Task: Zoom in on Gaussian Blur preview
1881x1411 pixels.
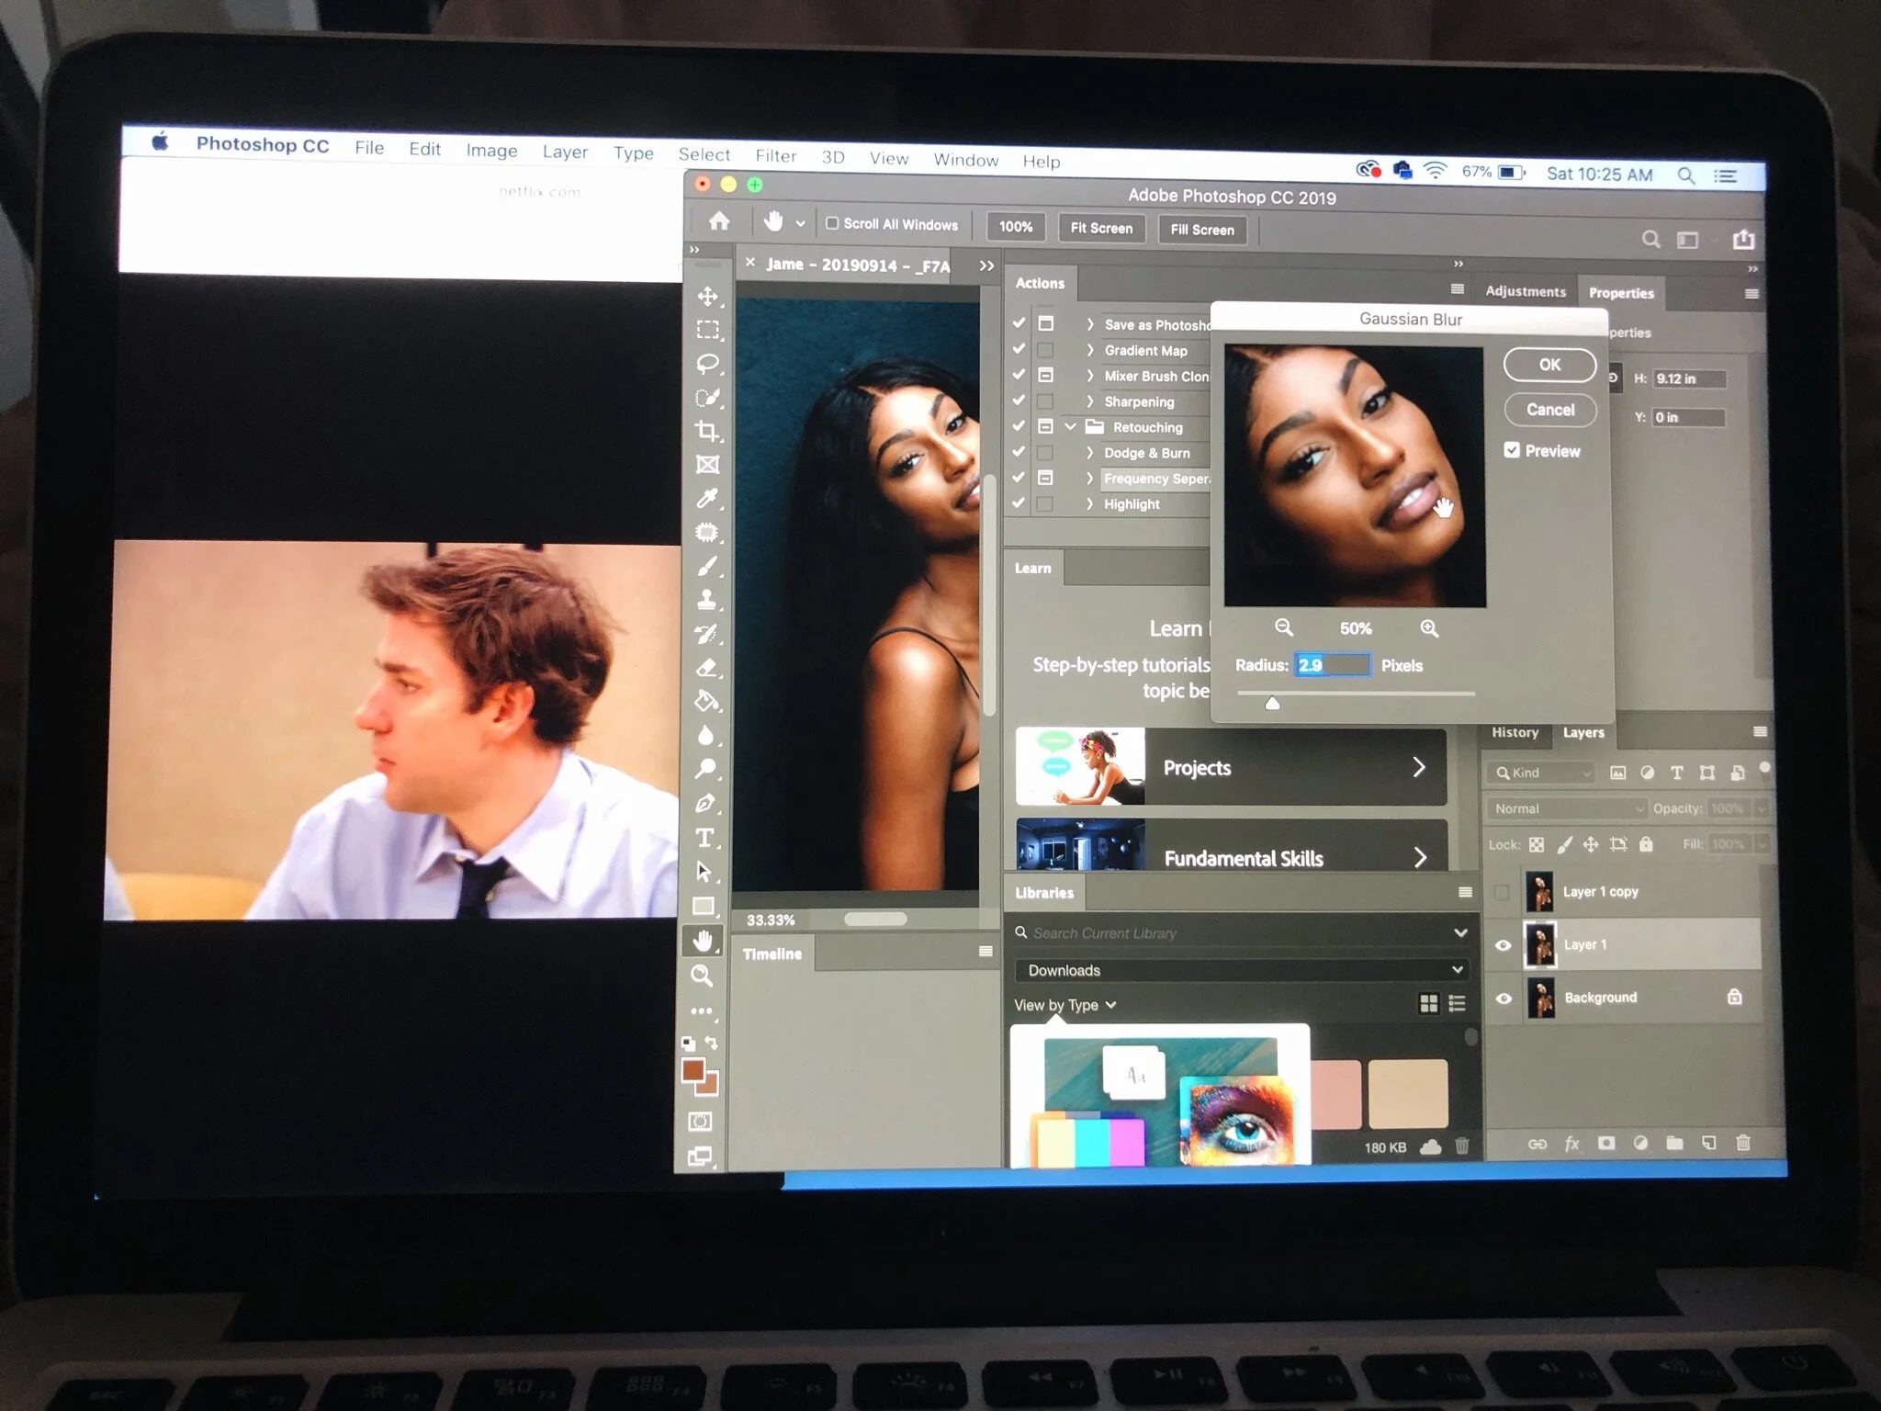Action: (x=1429, y=628)
